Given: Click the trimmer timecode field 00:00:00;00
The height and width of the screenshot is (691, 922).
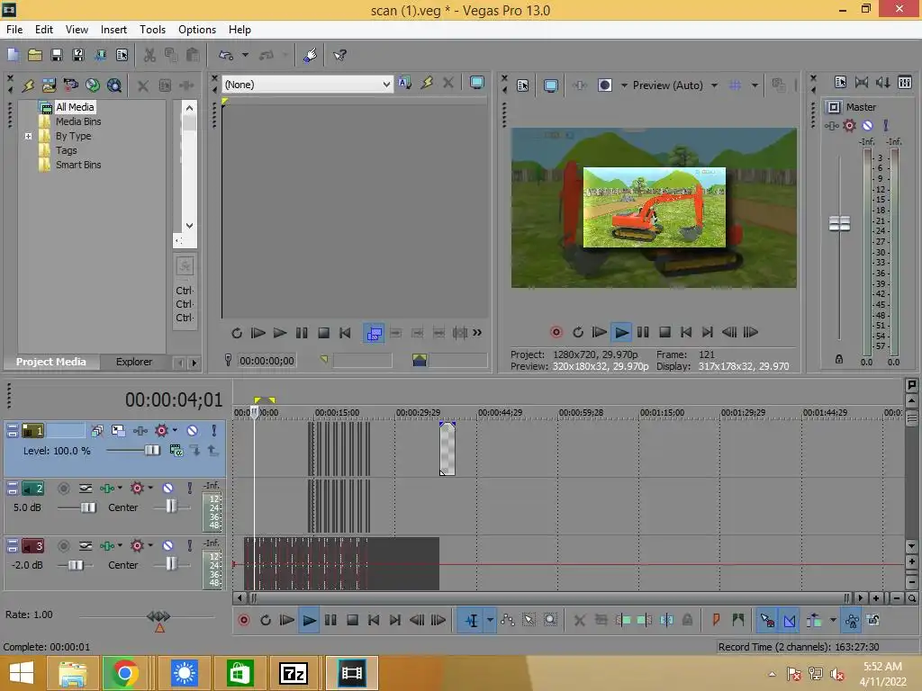Looking at the screenshot, I should click(267, 361).
